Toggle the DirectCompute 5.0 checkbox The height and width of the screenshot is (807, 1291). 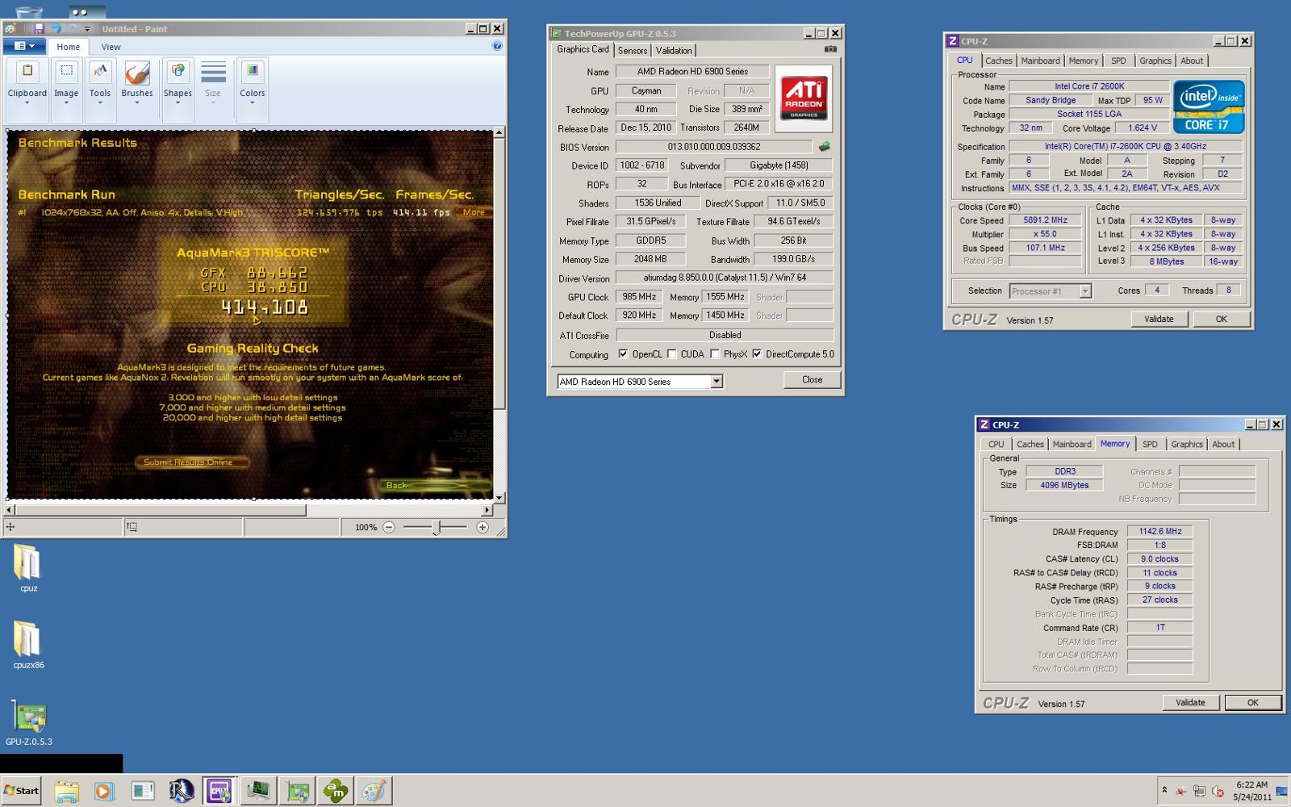(x=757, y=353)
